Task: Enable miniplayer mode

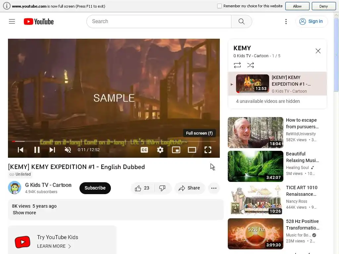Action: (x=176, y=150)
